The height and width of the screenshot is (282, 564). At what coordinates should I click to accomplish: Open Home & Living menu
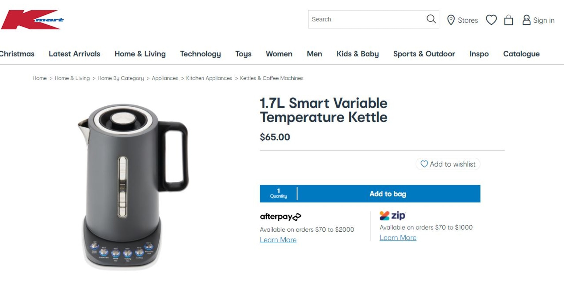coord(140,54)
